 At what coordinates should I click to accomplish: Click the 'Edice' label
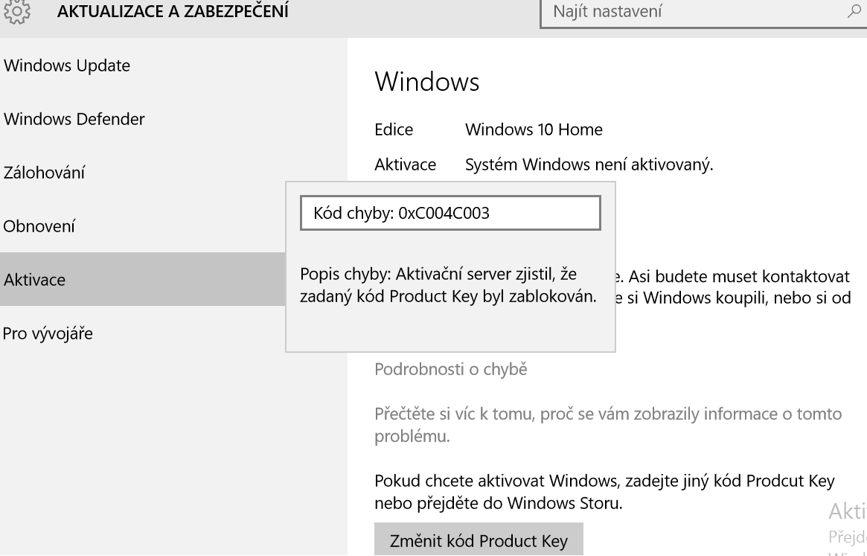(x=394, y=130)
